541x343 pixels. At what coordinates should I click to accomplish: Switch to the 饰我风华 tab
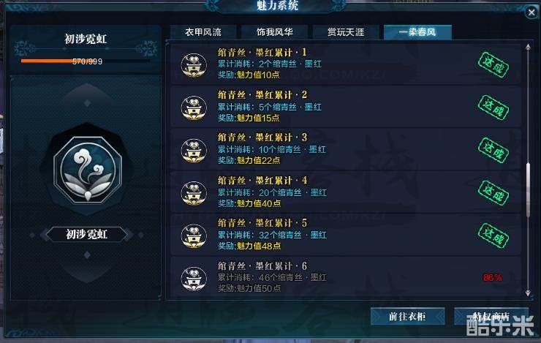coord(275,32)
